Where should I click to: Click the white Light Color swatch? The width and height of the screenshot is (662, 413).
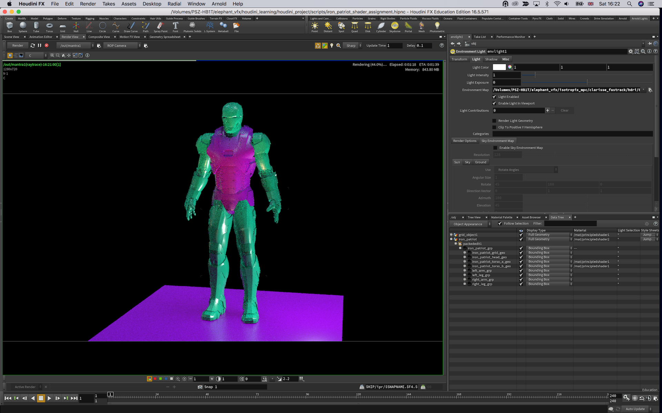[x=499, y=67]
